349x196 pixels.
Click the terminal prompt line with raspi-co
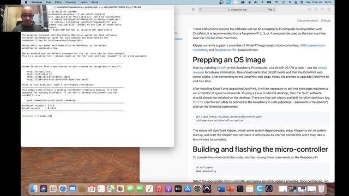(x=37, y=116)
